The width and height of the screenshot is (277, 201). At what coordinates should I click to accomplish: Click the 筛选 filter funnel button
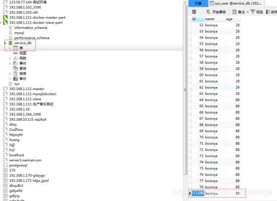[x=256, y=12]
